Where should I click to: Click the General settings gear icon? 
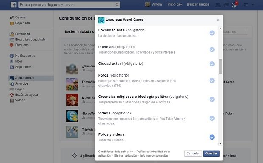coord(11,17)
